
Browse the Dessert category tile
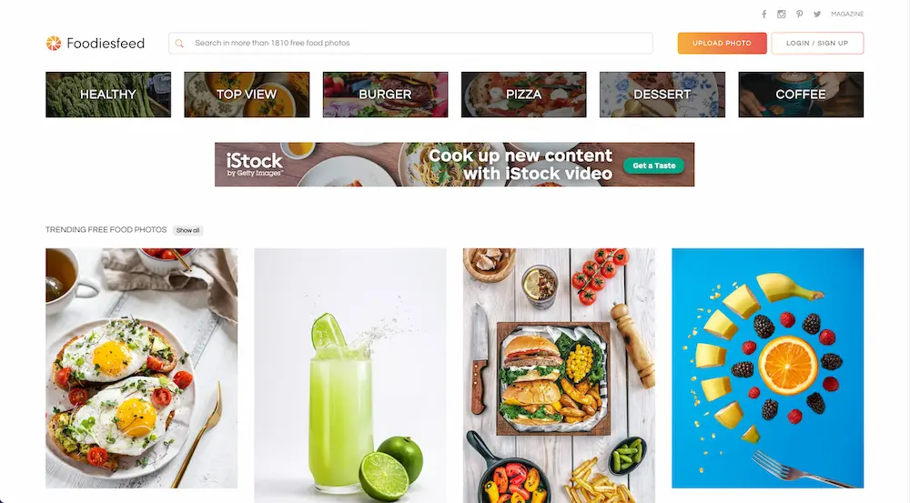tap(662, 95)
